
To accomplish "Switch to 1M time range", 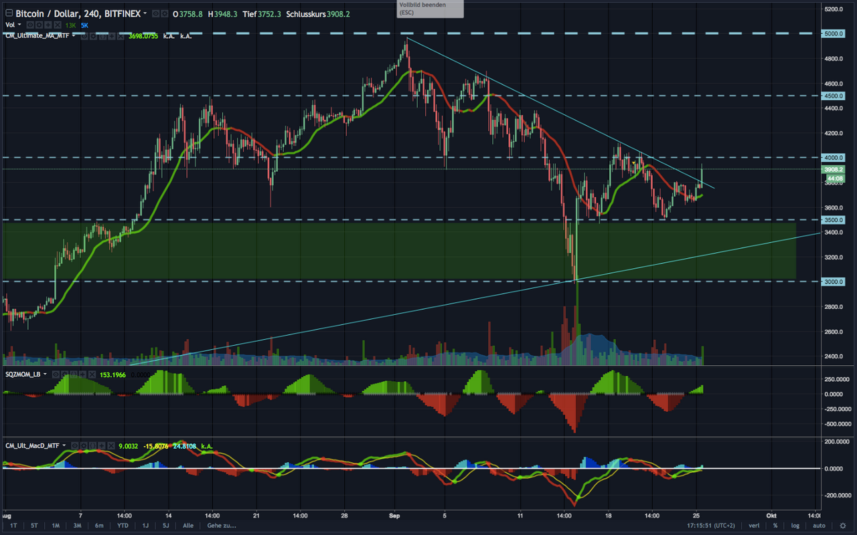I will (x=56, y=526).
